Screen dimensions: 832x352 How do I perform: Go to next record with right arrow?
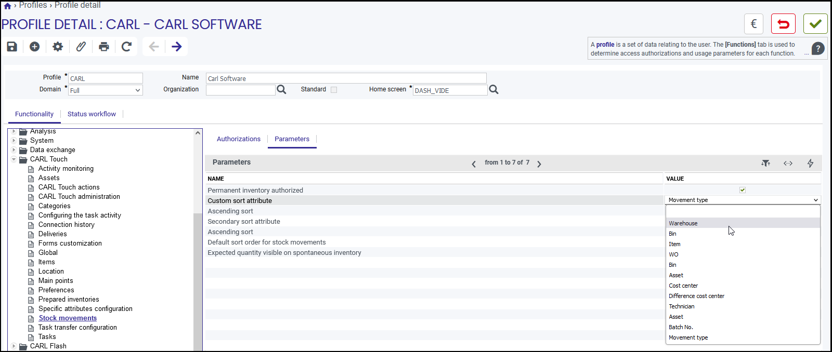tap(177, 47)
